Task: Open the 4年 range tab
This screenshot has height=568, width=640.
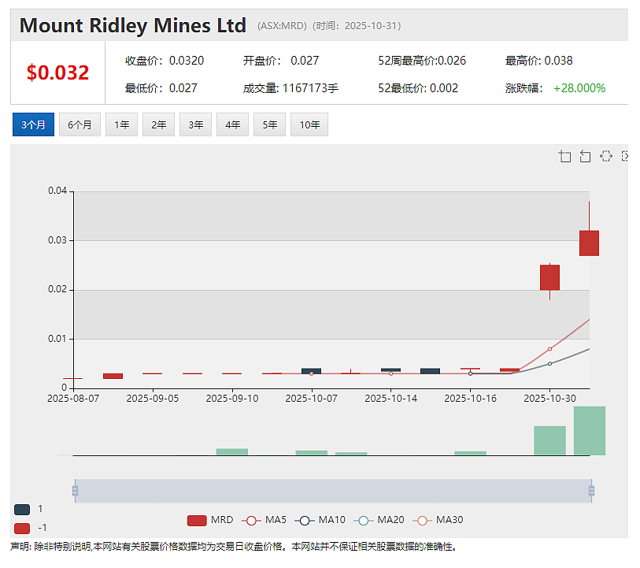Action: pyautogui.click(x=233, y=124)
